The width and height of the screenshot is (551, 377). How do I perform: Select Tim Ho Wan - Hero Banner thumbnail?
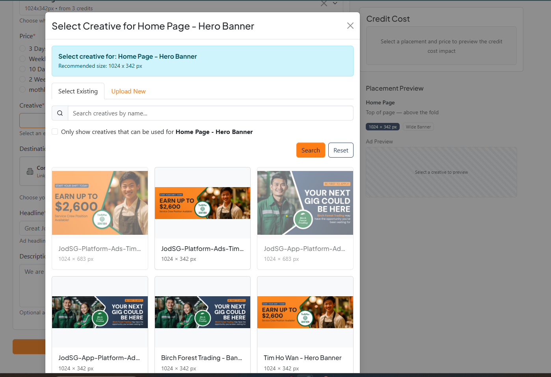coord(305,312)
